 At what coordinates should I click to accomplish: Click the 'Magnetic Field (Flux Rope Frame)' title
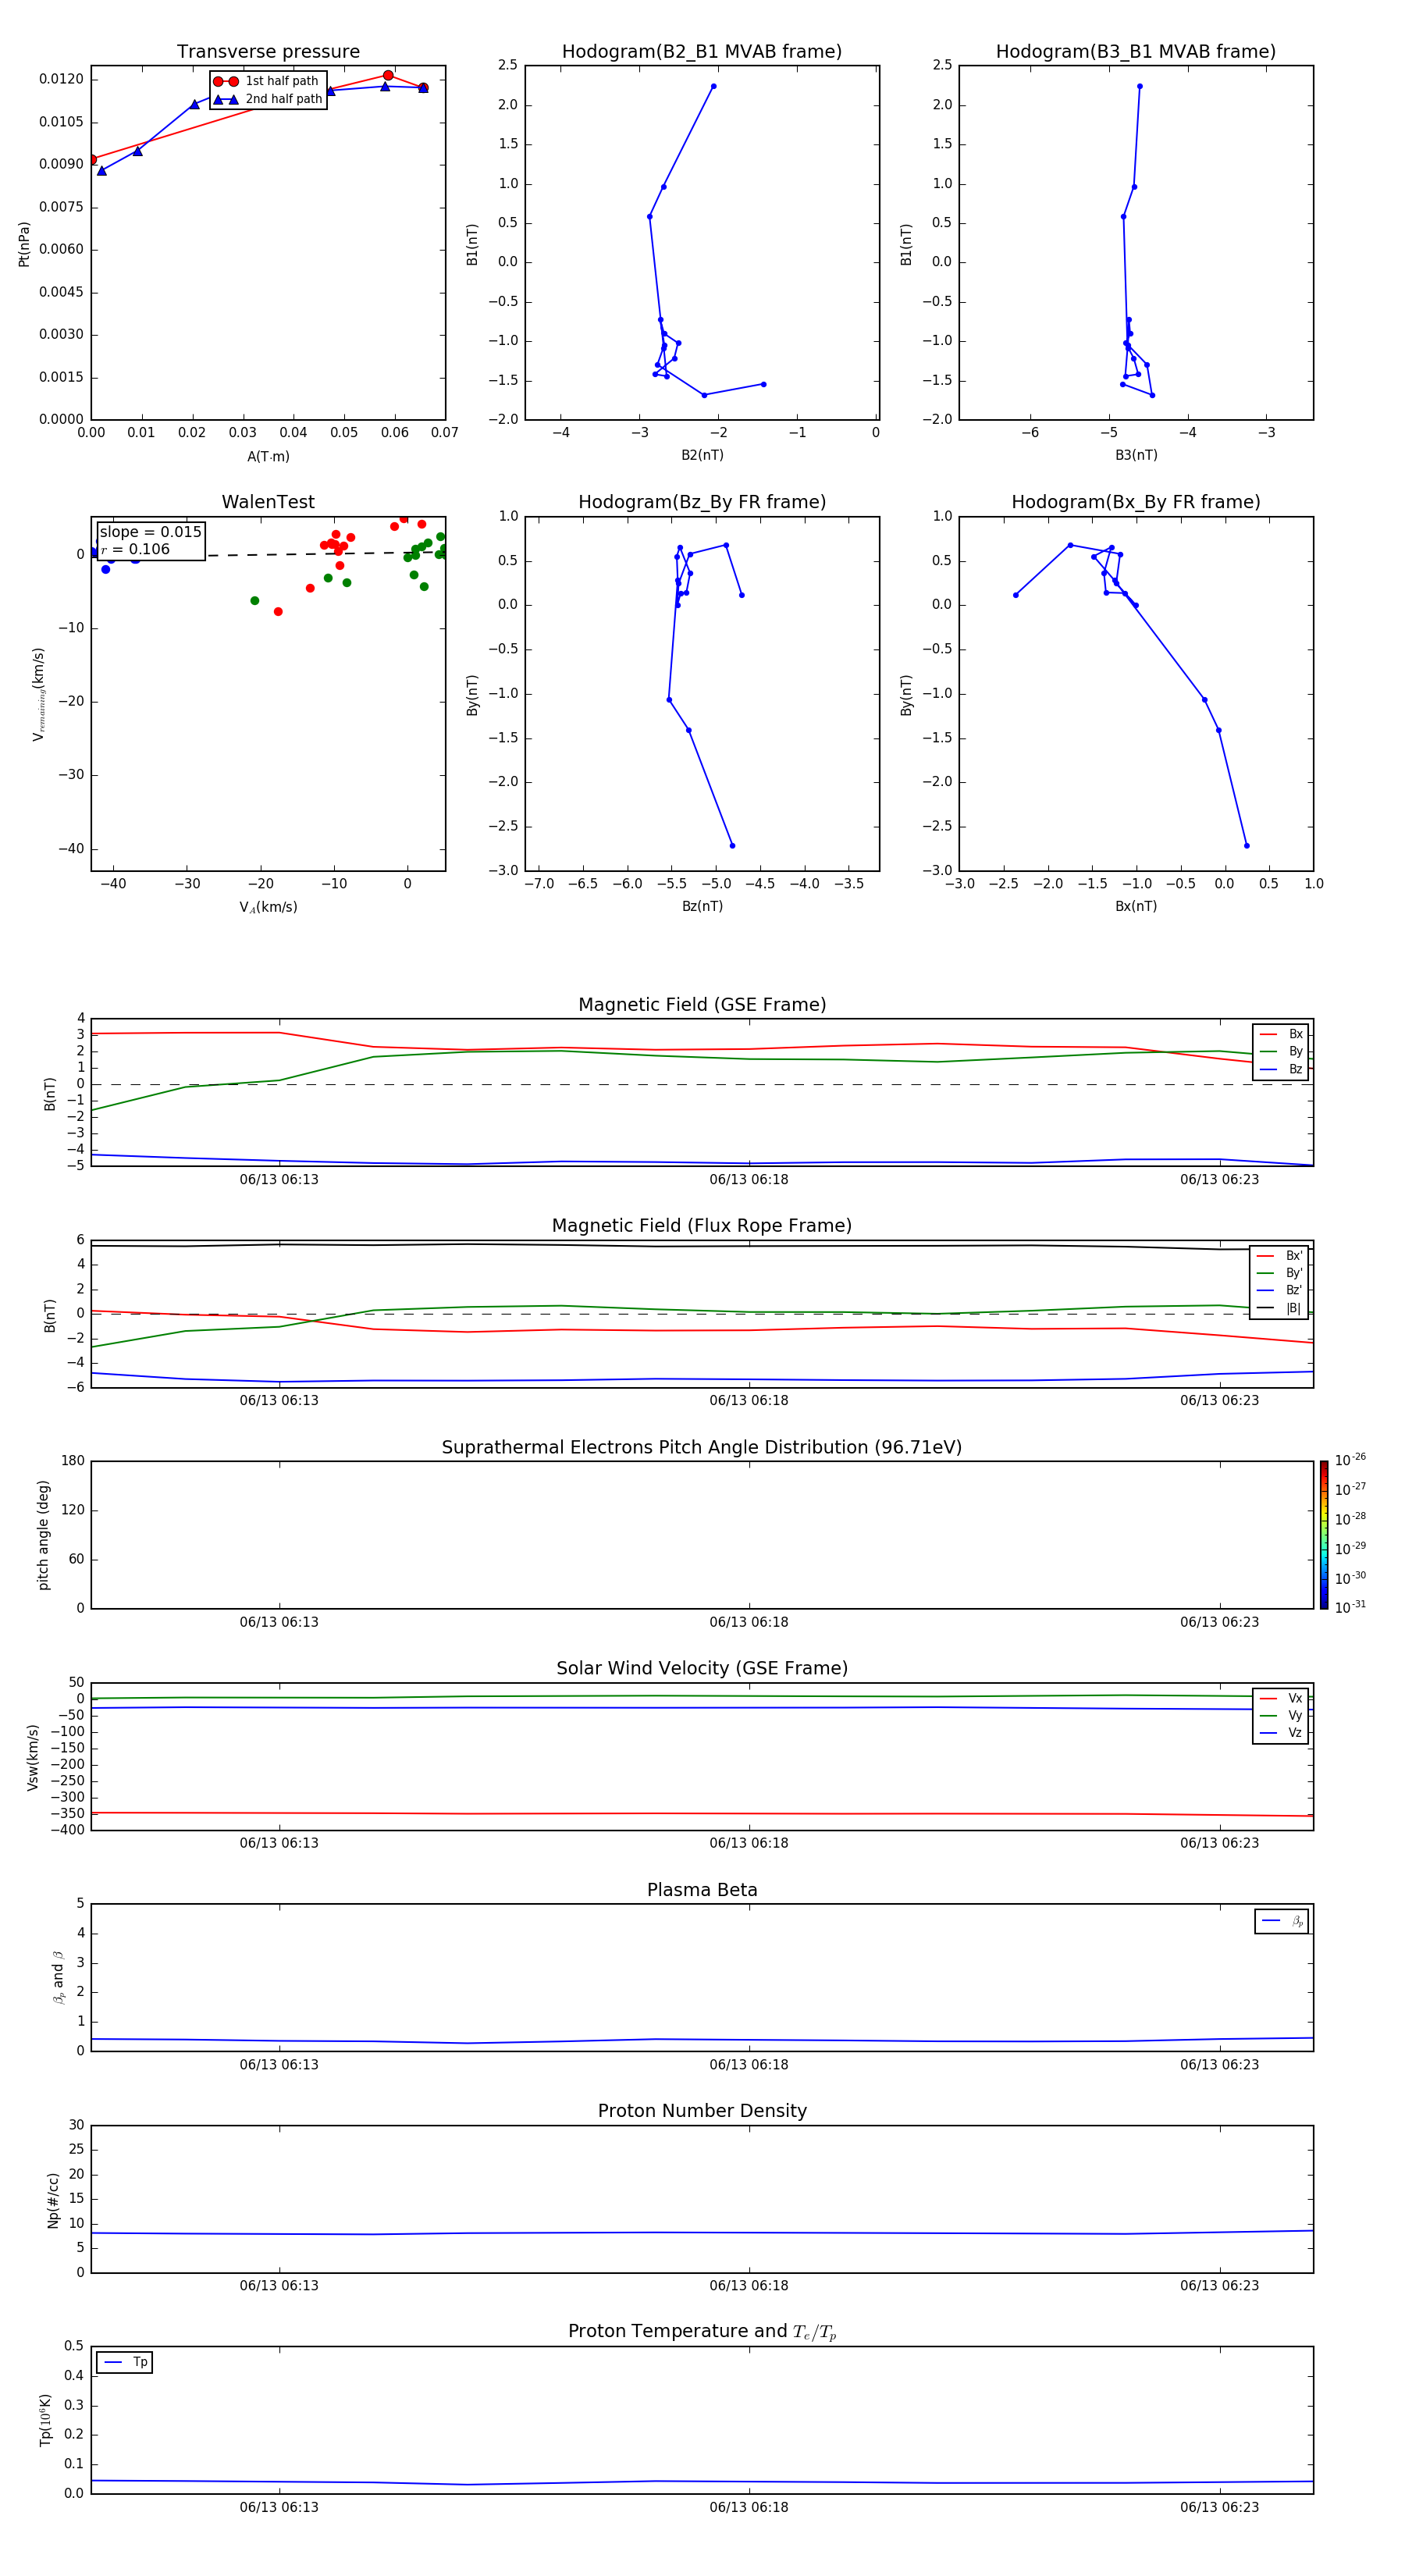(x=702, y=1226)
